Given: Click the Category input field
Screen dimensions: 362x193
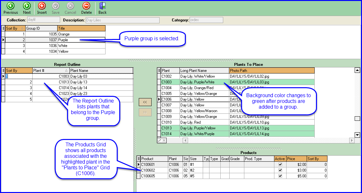Looking at the screenshot, I should (206, 20).
